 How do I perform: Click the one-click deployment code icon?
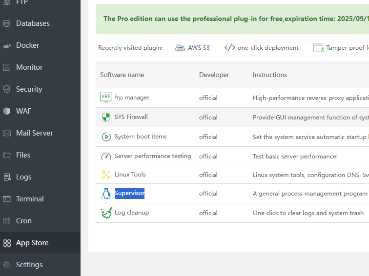pyautogui.click(x=229, y=48)
